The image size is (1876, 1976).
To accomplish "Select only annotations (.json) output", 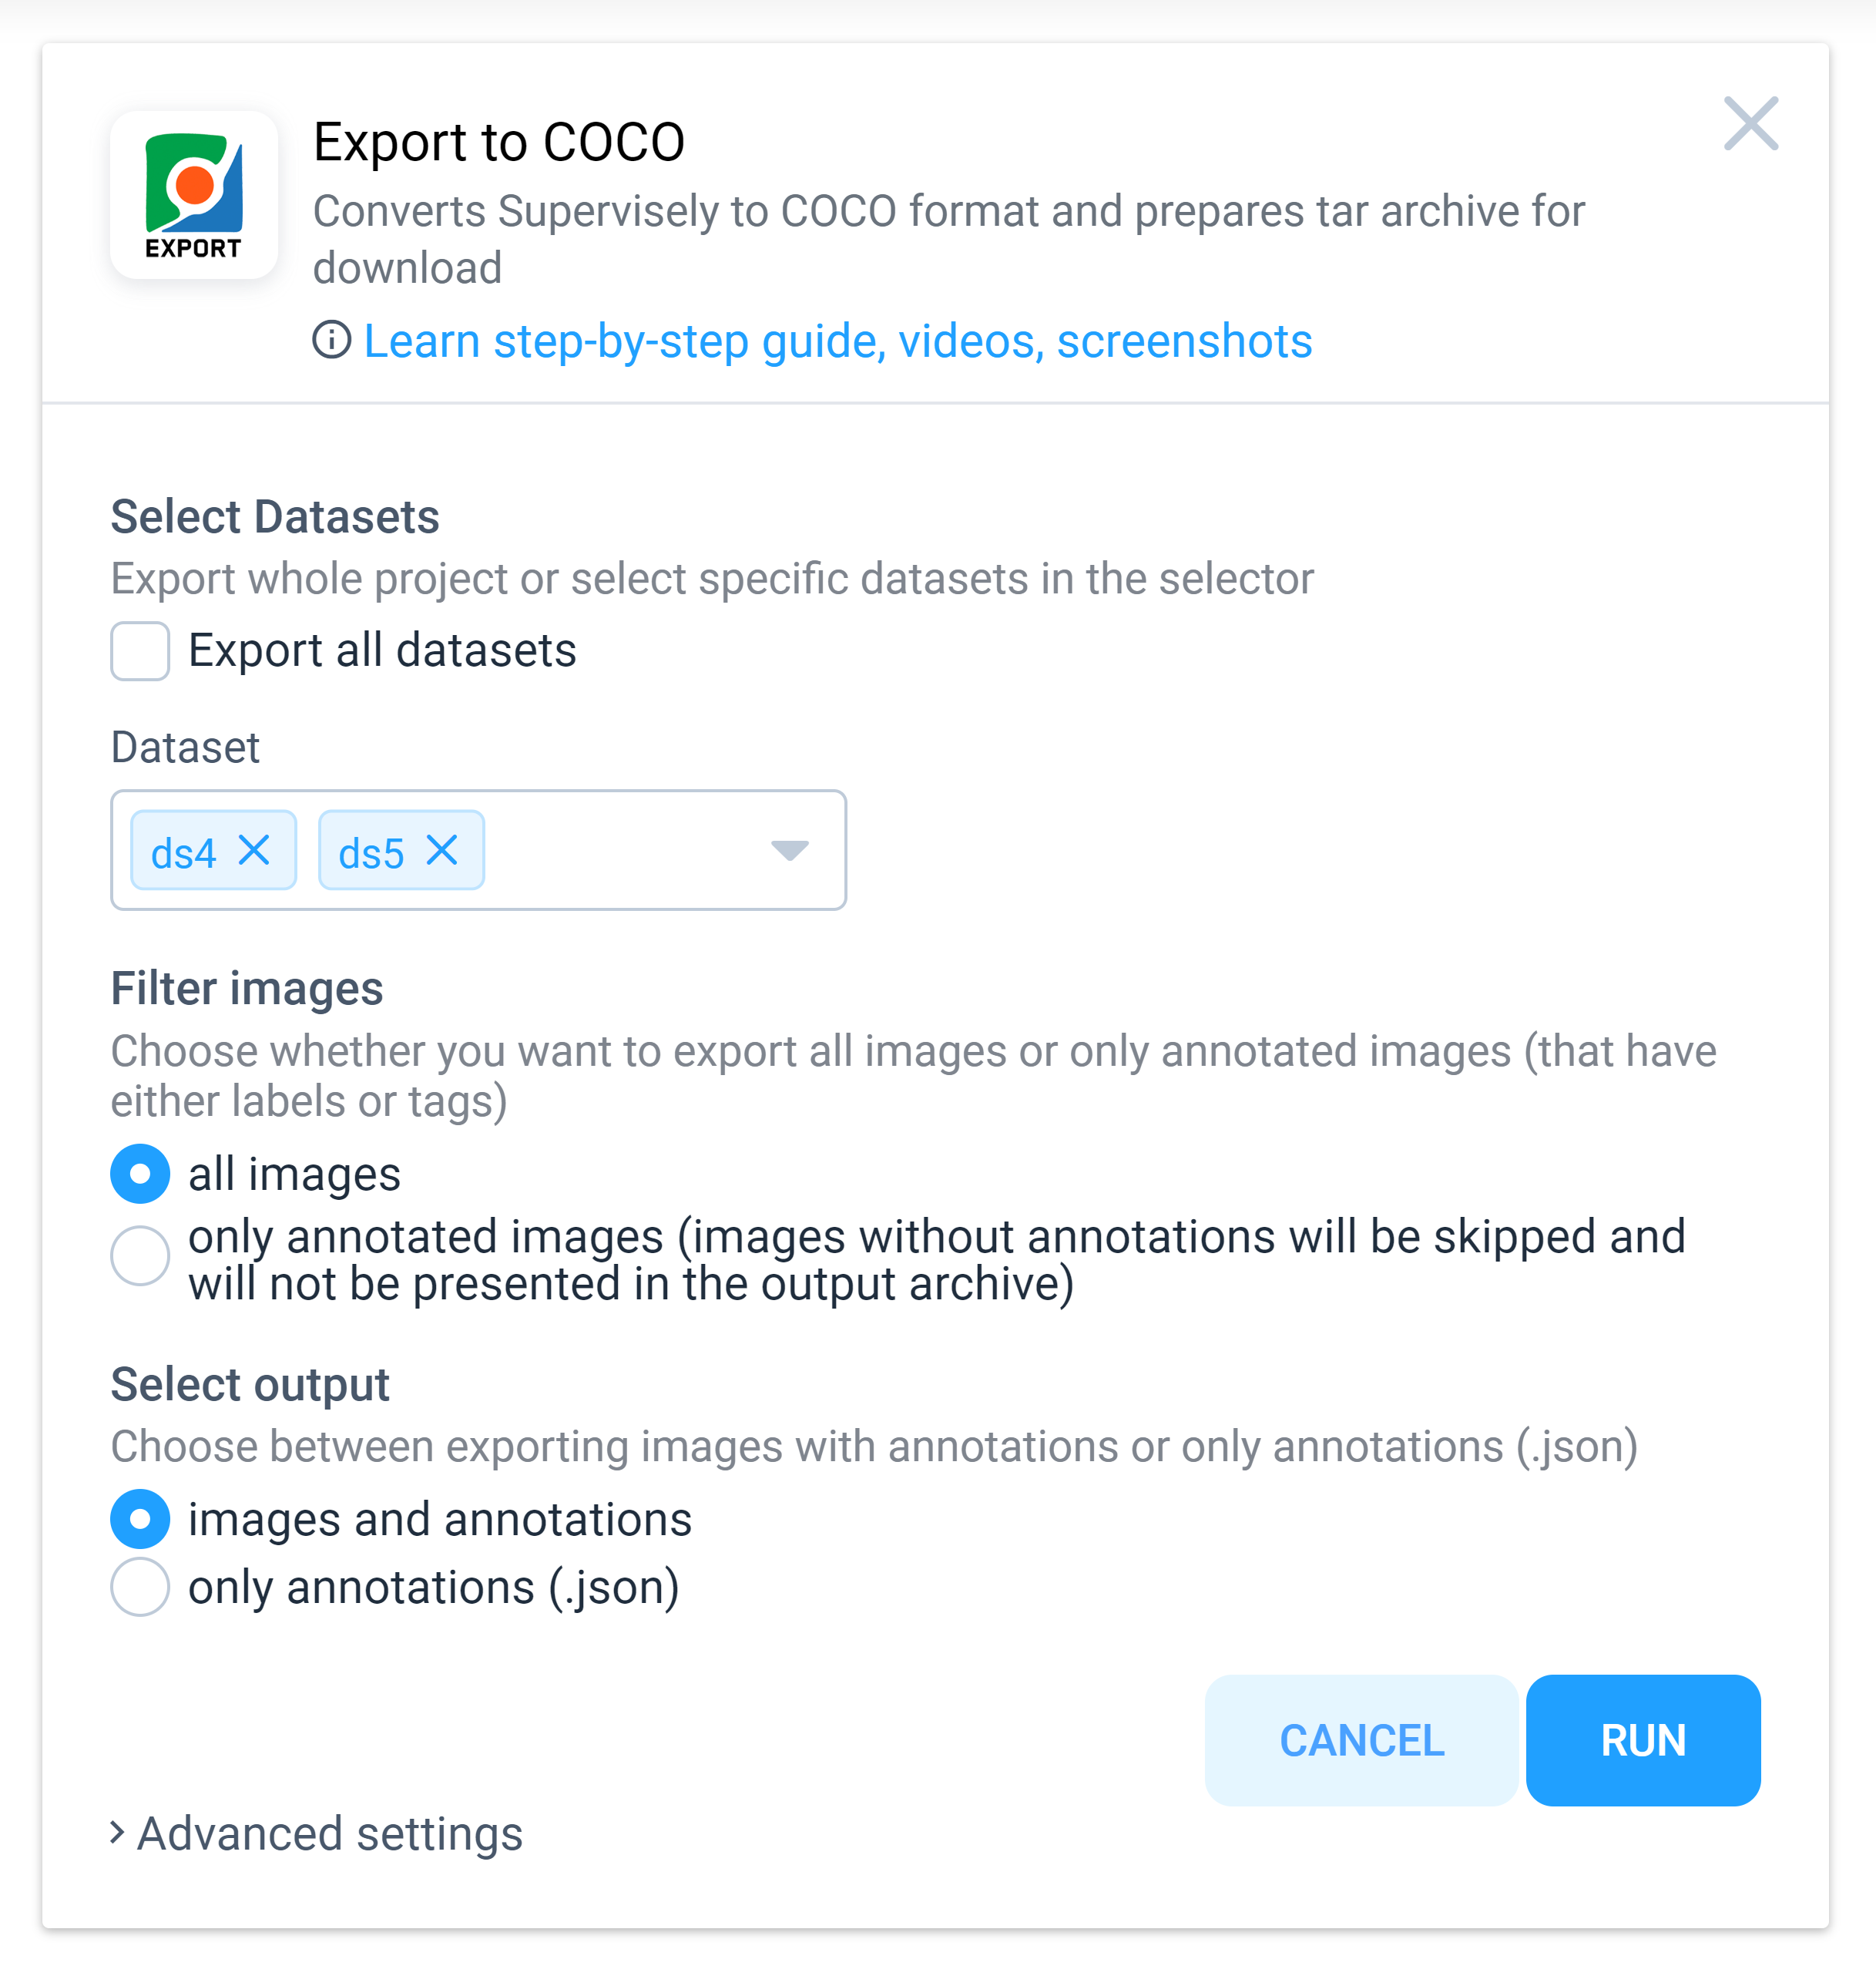I will [x=140, y=1586].
